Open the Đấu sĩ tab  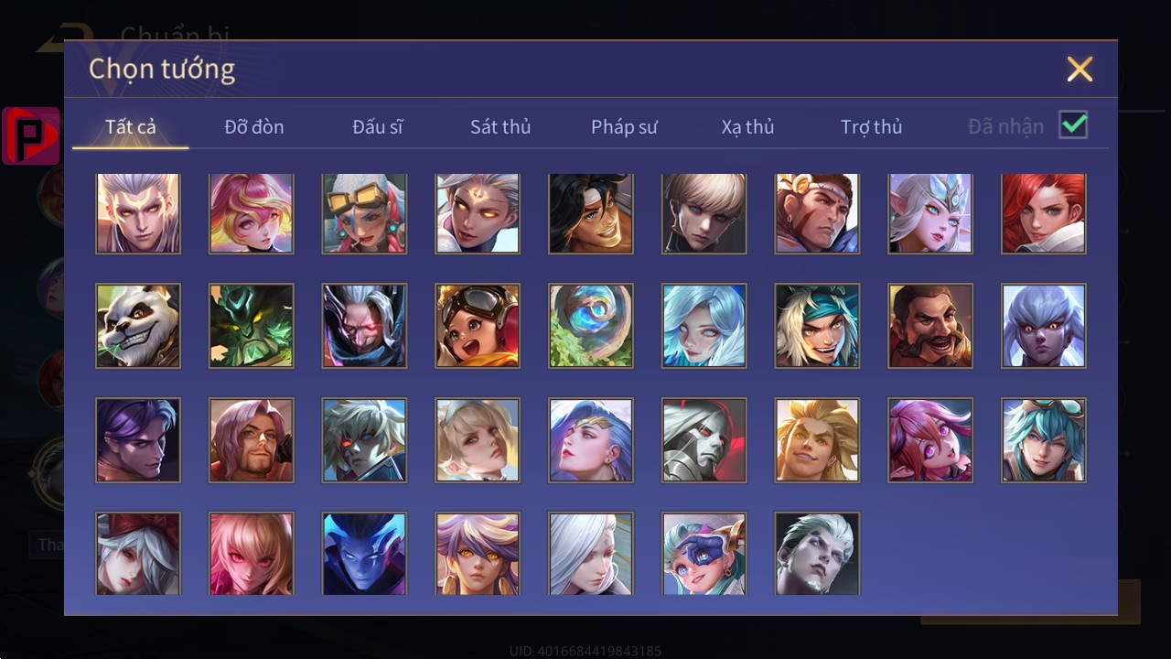pyautogui.click(x=378, y=126)
